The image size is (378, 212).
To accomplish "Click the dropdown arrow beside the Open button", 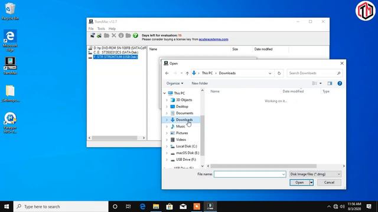I will 311,183.
